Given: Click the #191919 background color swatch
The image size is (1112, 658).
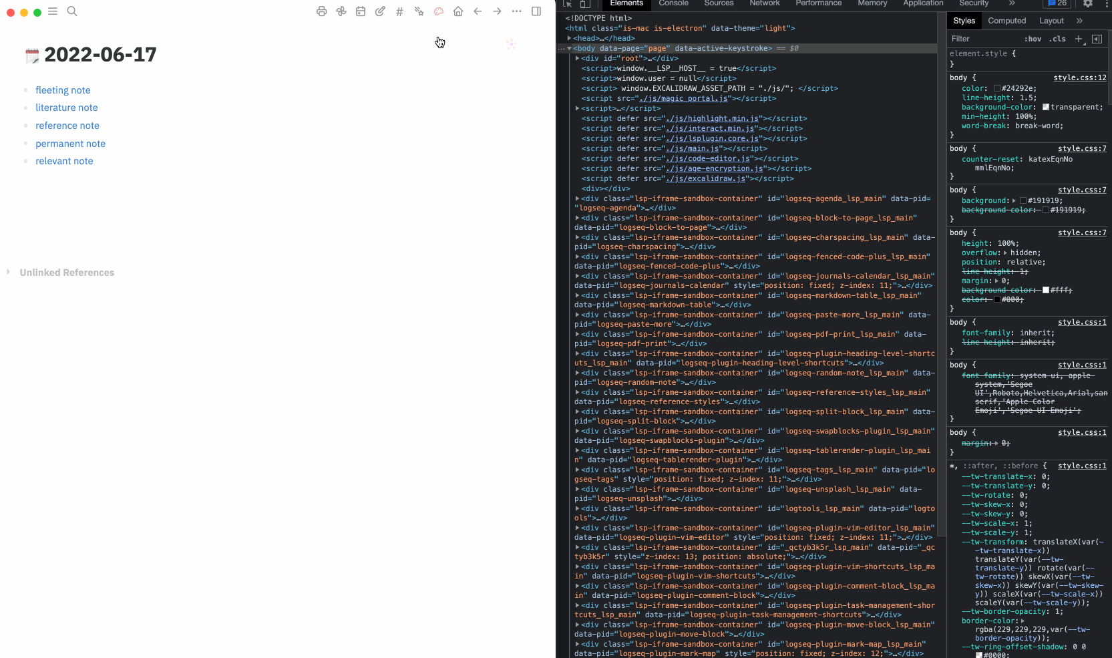Looking at the screenshot, I should (x=1023, y=200).
